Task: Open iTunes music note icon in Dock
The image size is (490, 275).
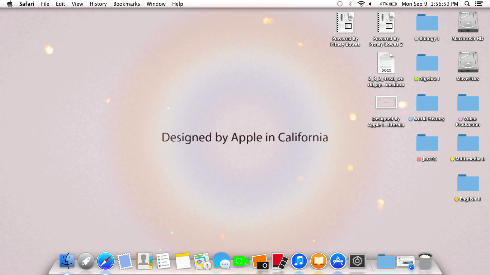Action: coord(299,261)
